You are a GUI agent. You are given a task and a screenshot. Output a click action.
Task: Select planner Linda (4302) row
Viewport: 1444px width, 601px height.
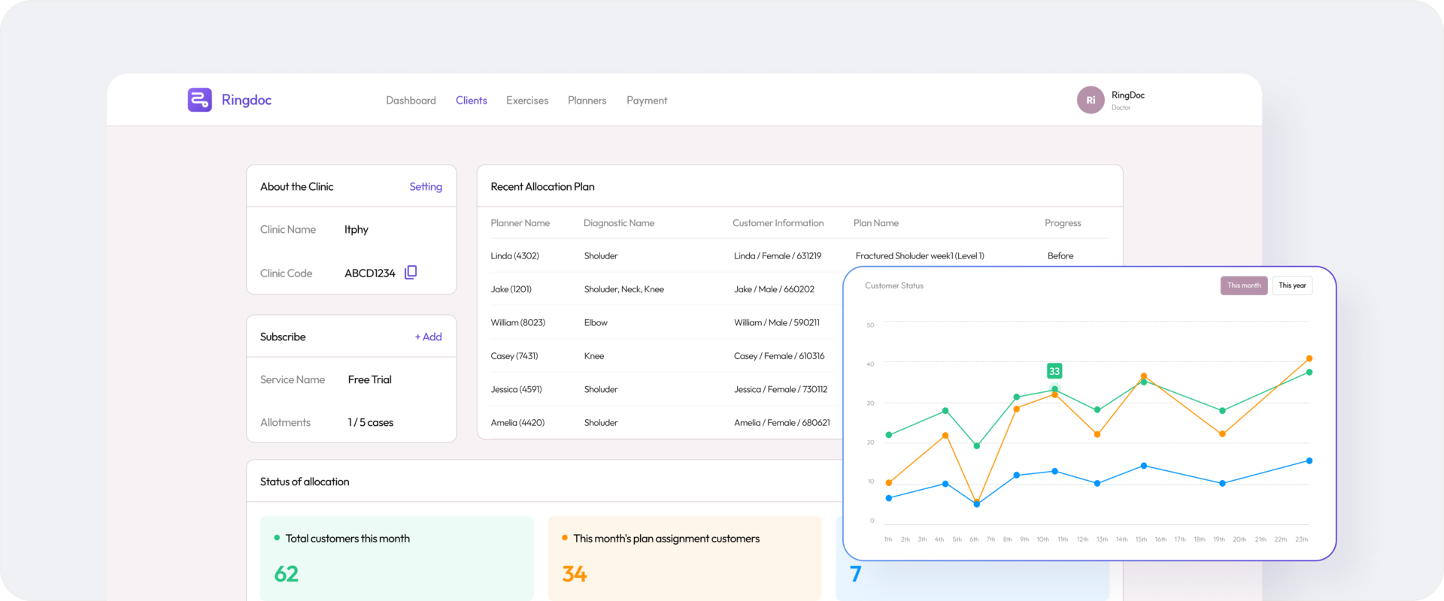pyautogui.click(x=515, y=256)
